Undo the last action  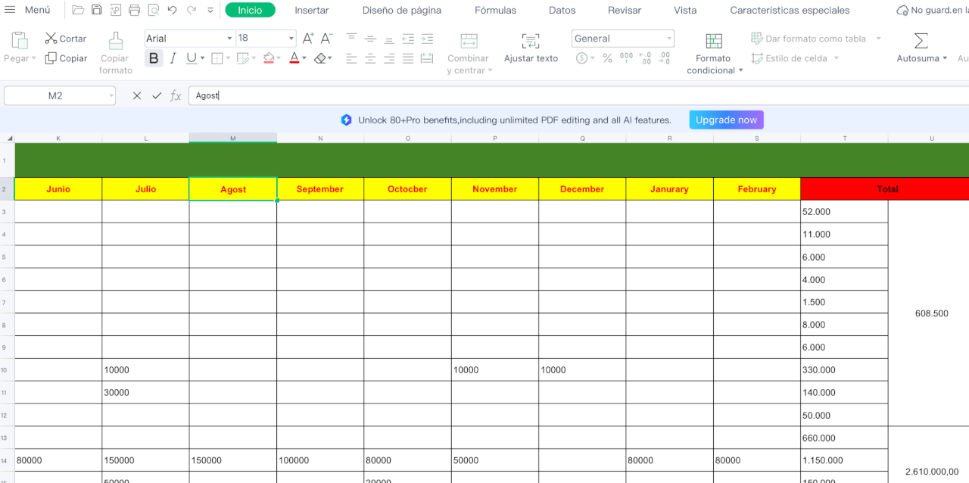tap(172, 11)
